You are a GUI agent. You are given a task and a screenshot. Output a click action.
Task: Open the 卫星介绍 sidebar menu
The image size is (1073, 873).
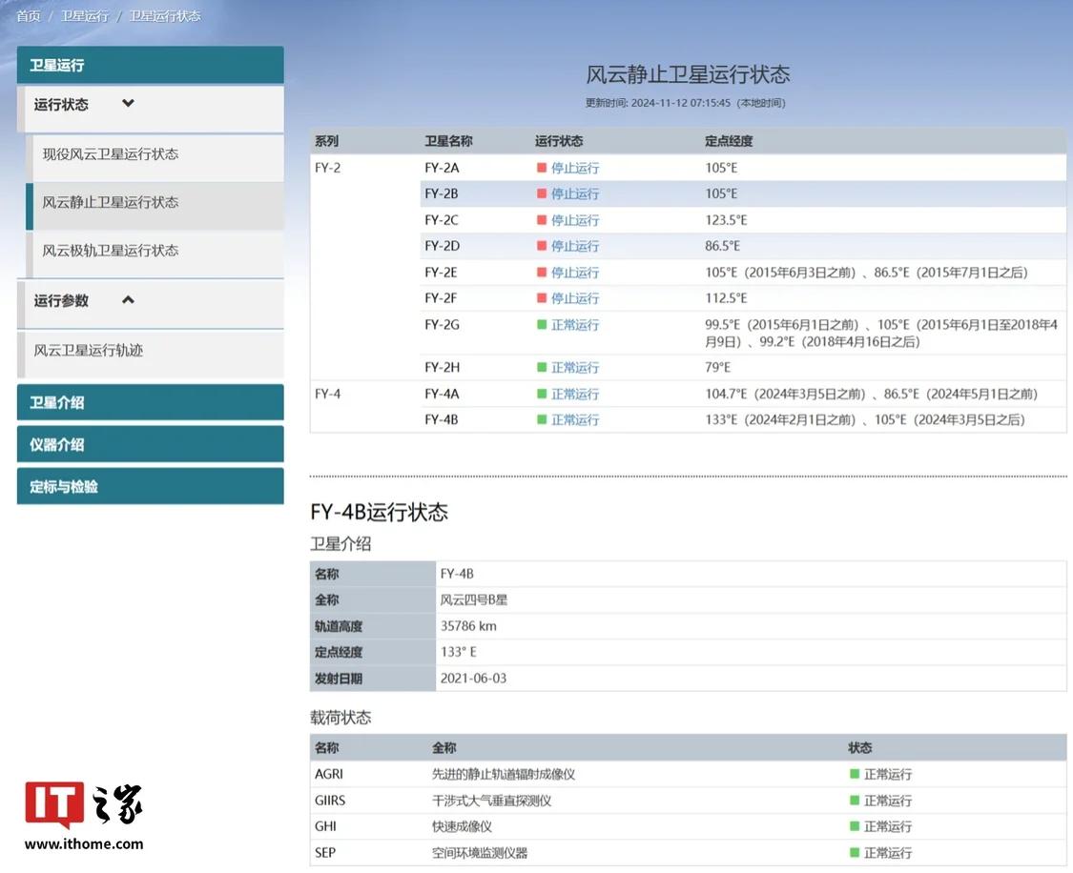[57, 402]
